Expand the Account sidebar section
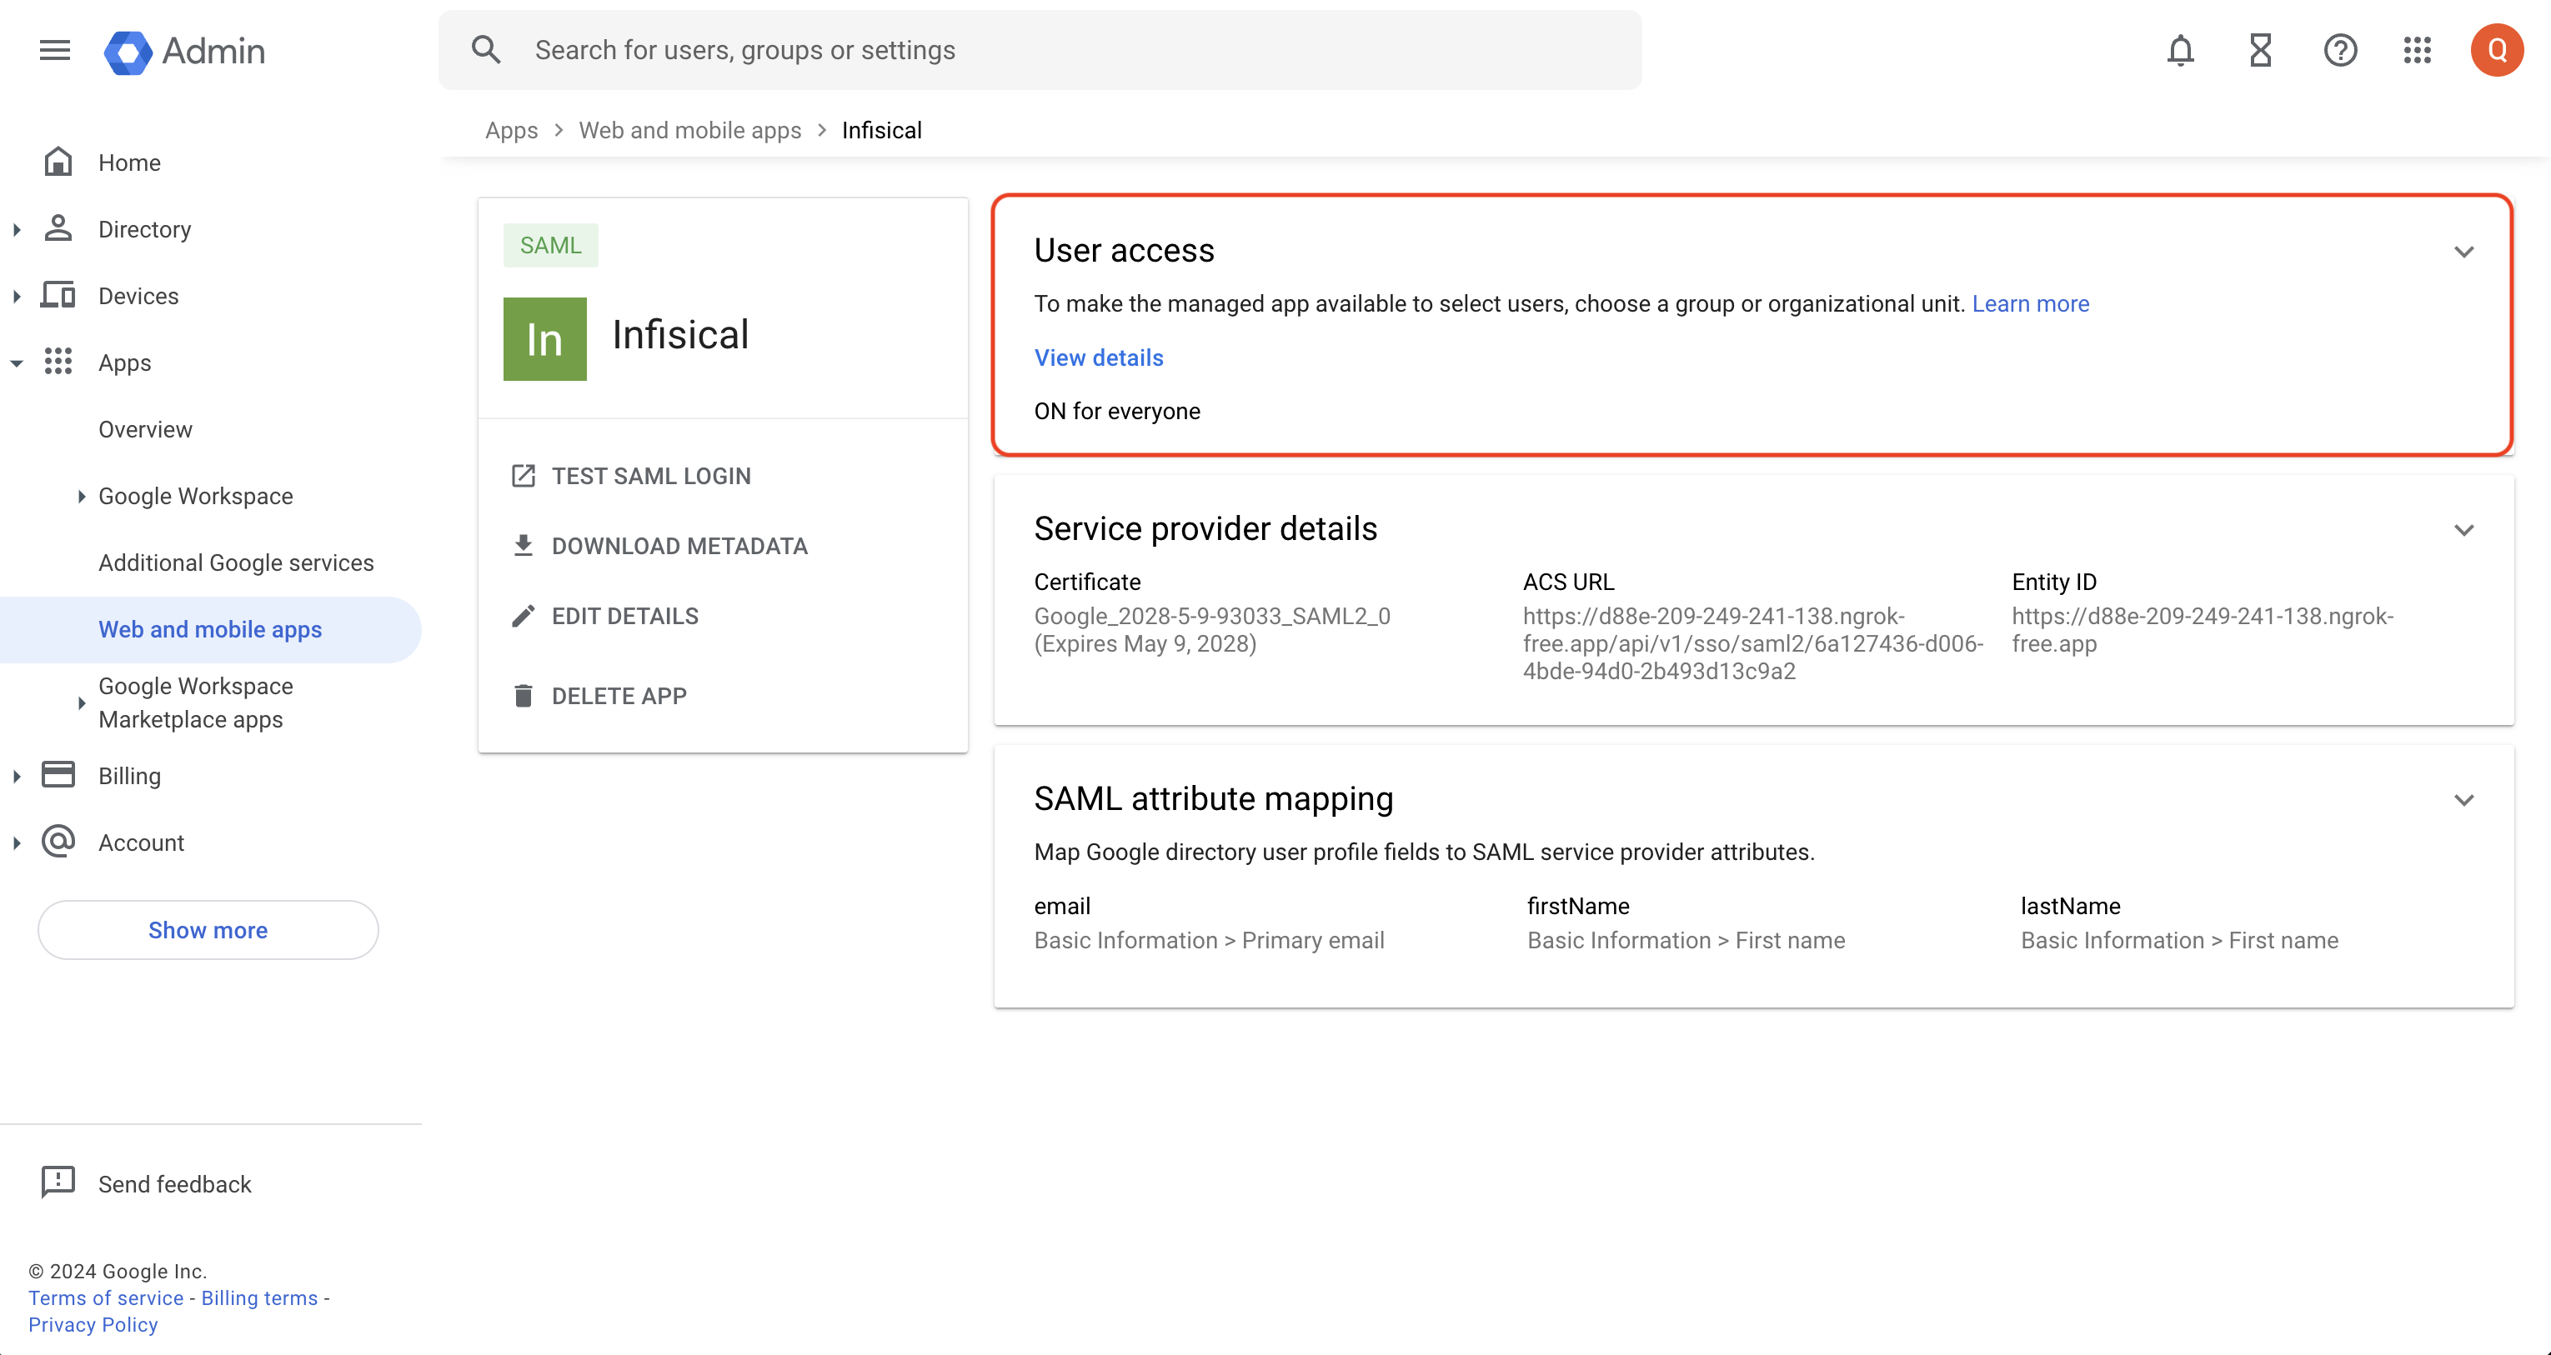The height and width of the screenshot is (1355, 2551). [17, 843]
